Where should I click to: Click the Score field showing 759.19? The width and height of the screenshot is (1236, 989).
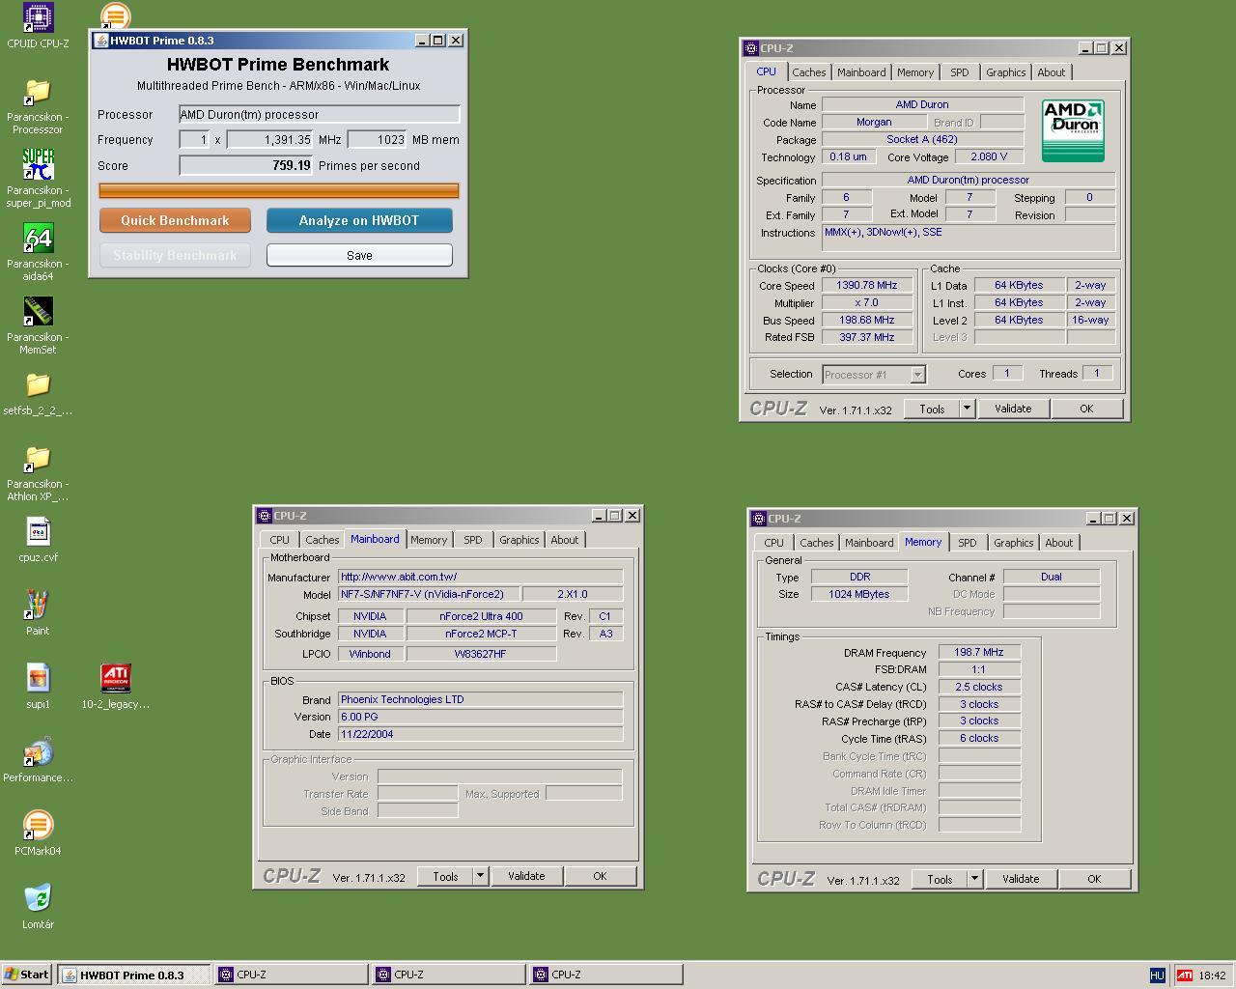coord(246,165)
